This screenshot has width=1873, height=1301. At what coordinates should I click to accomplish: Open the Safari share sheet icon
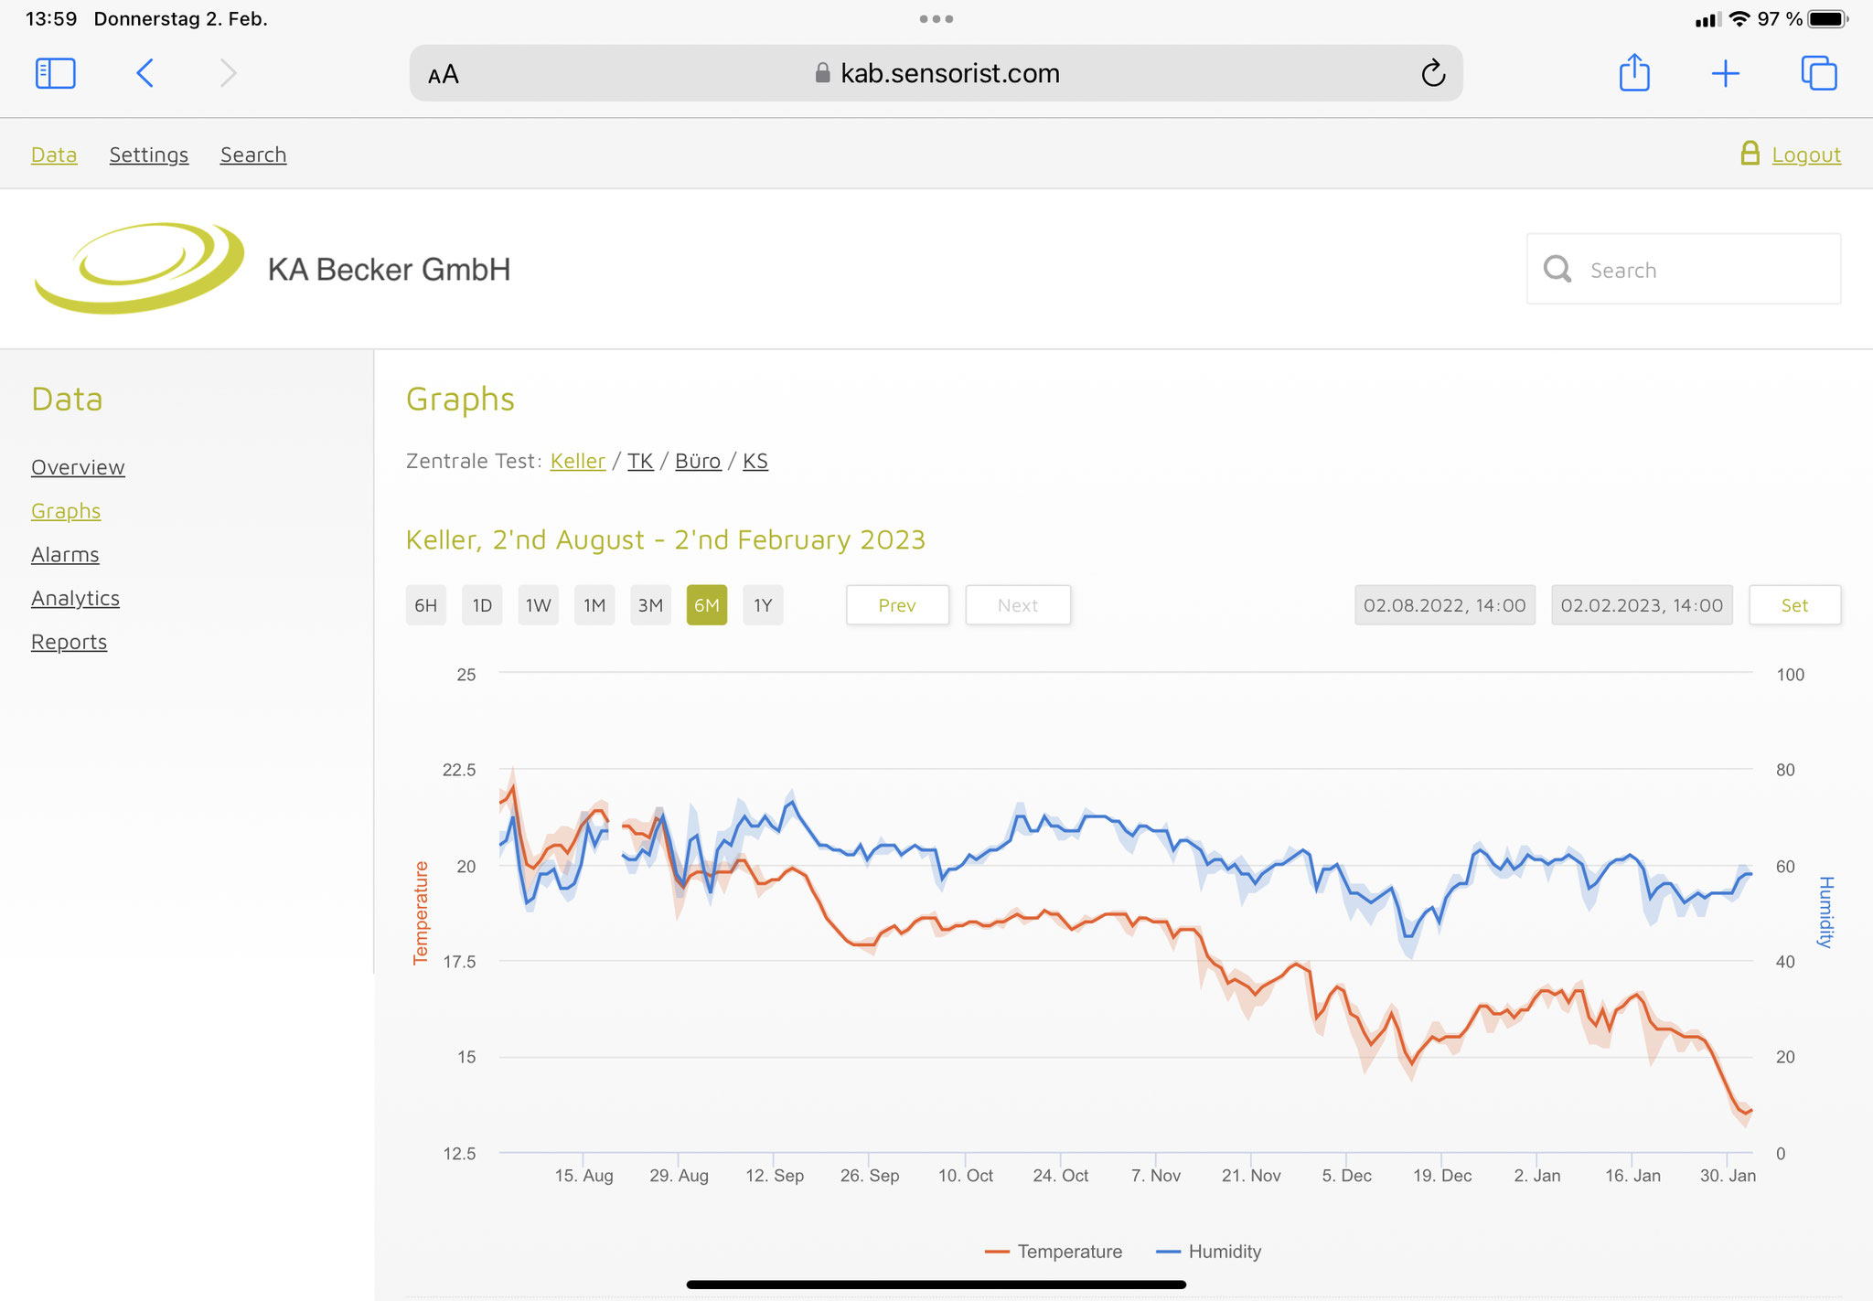click(x=1634, y=73)
